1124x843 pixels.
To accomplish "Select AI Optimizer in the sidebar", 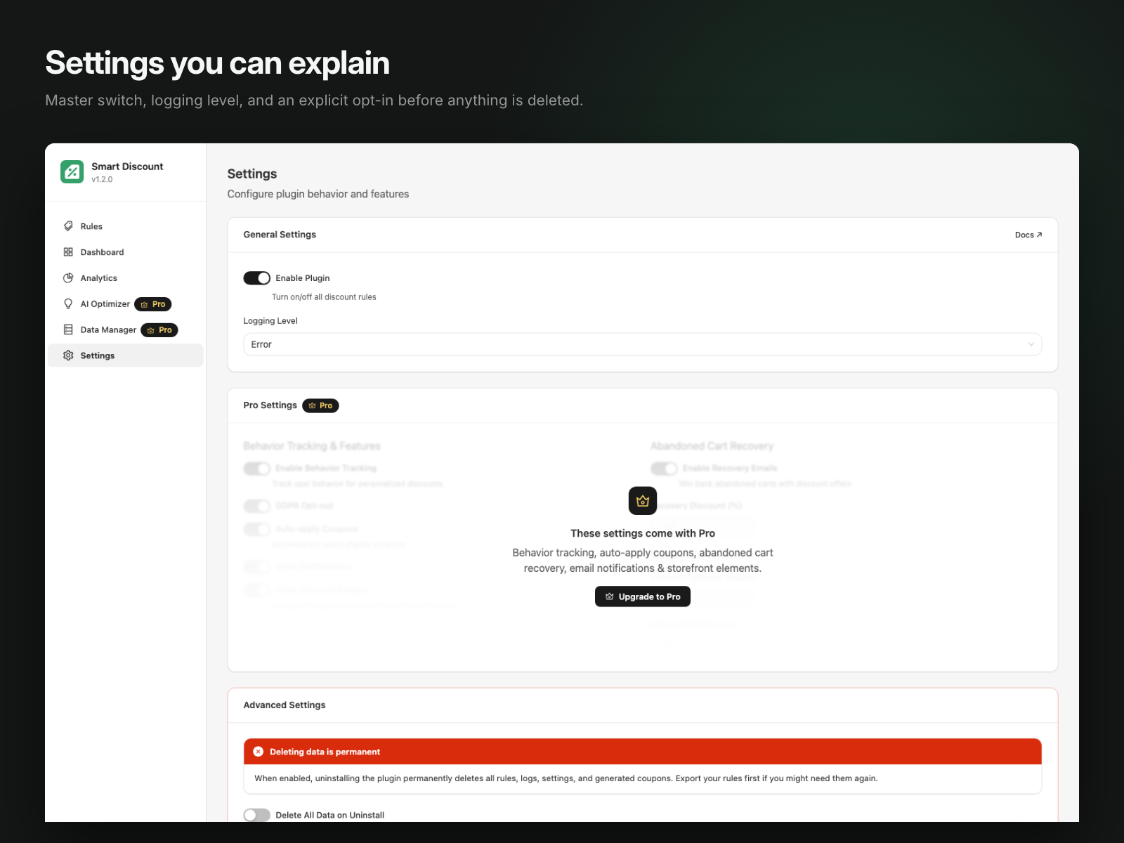I will (125, 304).
